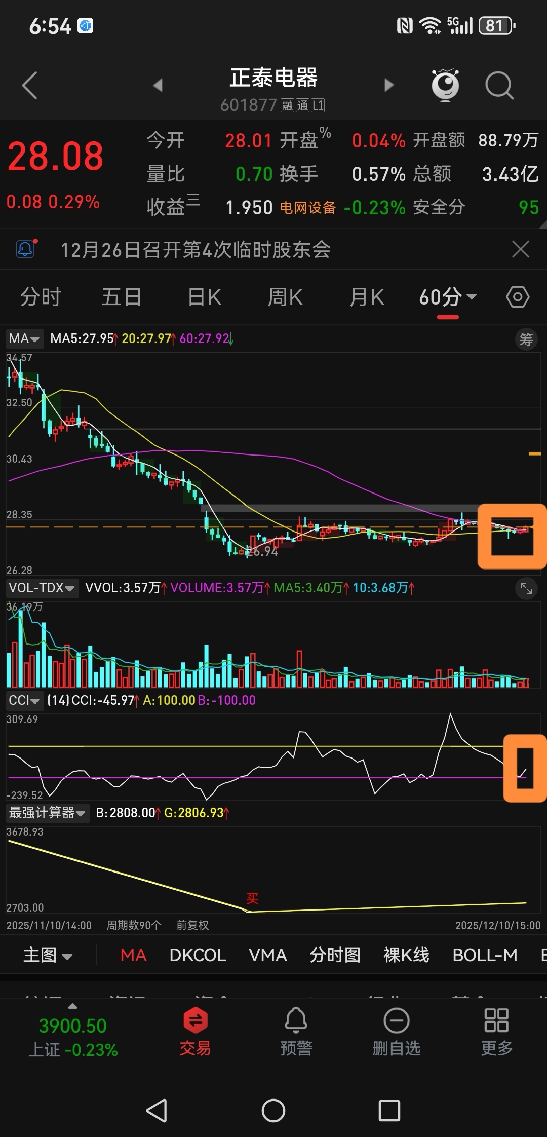Select 裸K线 indicator option
Screen dimensions: 547x1137
[x=406, y=955]
